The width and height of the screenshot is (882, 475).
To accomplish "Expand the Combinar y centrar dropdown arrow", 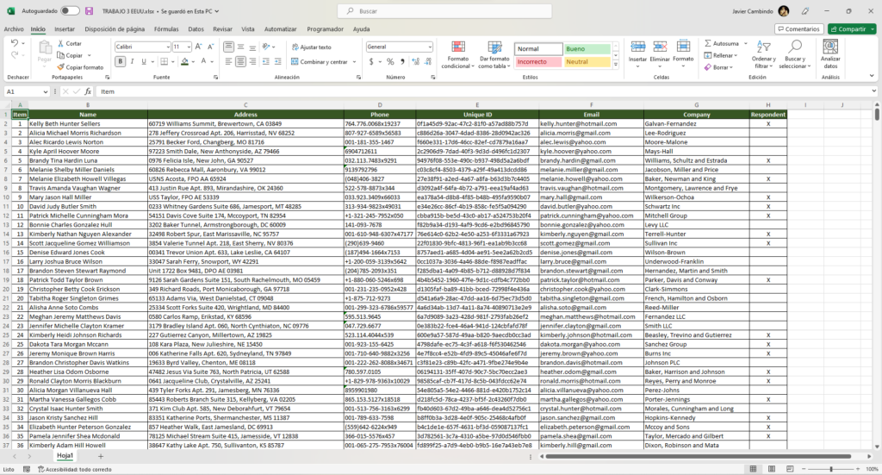I will pyautogui.click(x=354, y=62).
